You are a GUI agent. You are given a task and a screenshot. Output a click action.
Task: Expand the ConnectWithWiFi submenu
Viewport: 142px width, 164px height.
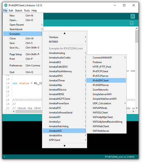pos(106,57)
